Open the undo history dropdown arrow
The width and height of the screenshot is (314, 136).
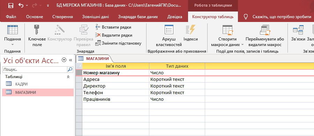[x=27, y=6]
